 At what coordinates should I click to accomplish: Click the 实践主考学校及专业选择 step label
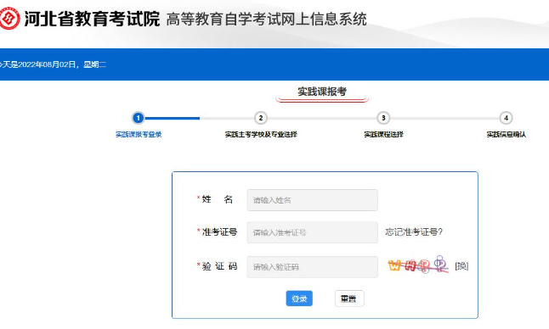pos(261,135)
